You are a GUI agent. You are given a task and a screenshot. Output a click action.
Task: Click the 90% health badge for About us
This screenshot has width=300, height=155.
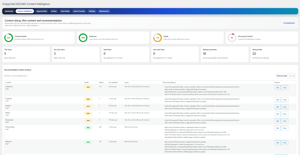point(88,142)
